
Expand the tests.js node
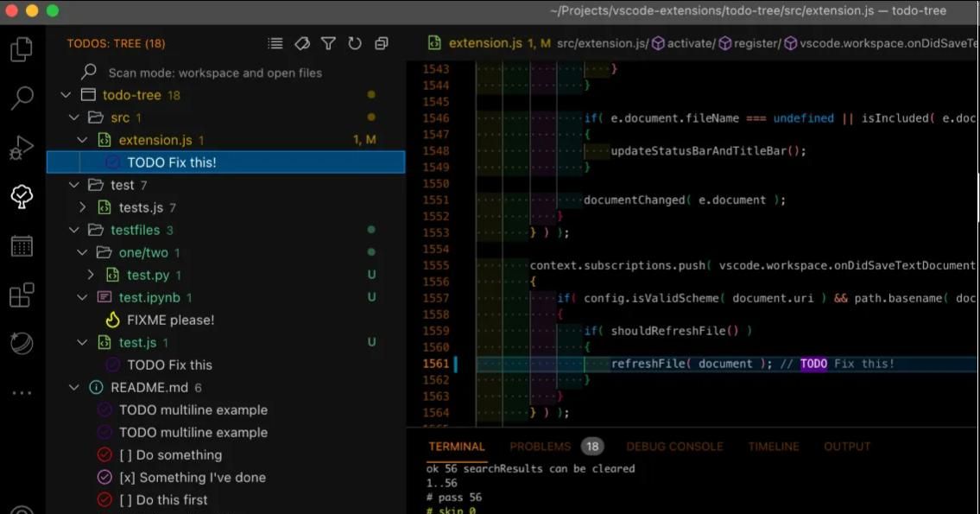click(x=83, y=207)
